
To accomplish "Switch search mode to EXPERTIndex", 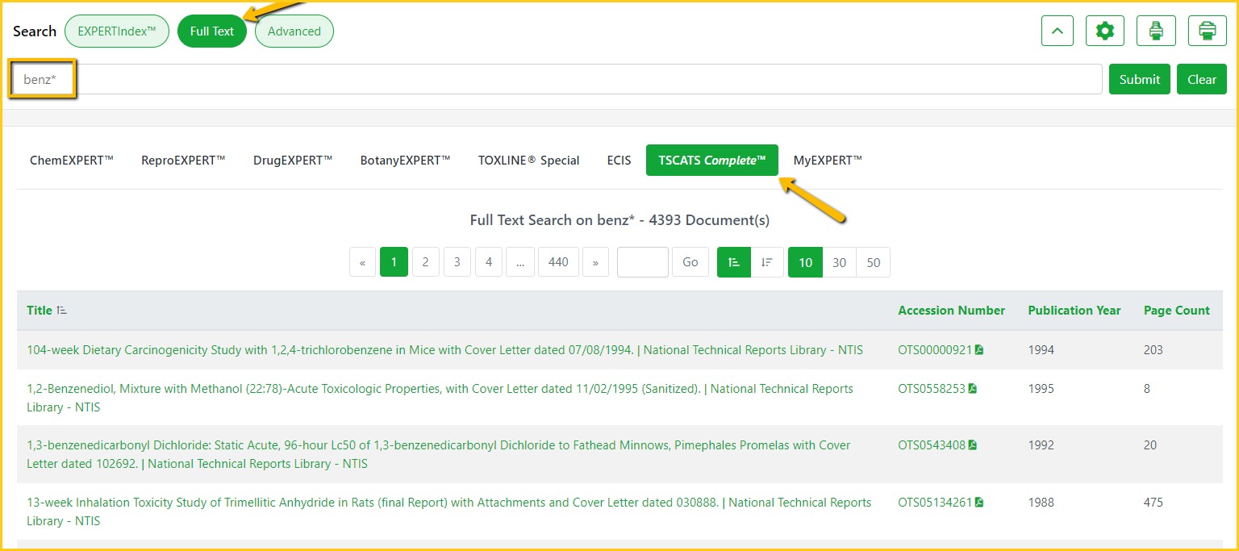I will pos(116,31).
